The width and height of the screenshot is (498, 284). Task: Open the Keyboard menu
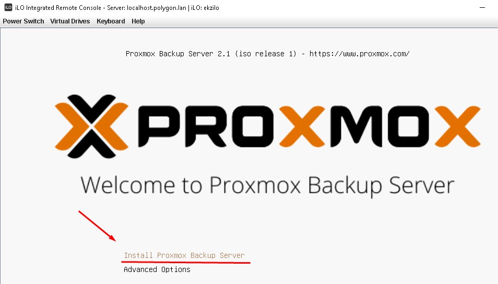click(x=111, y=21)
